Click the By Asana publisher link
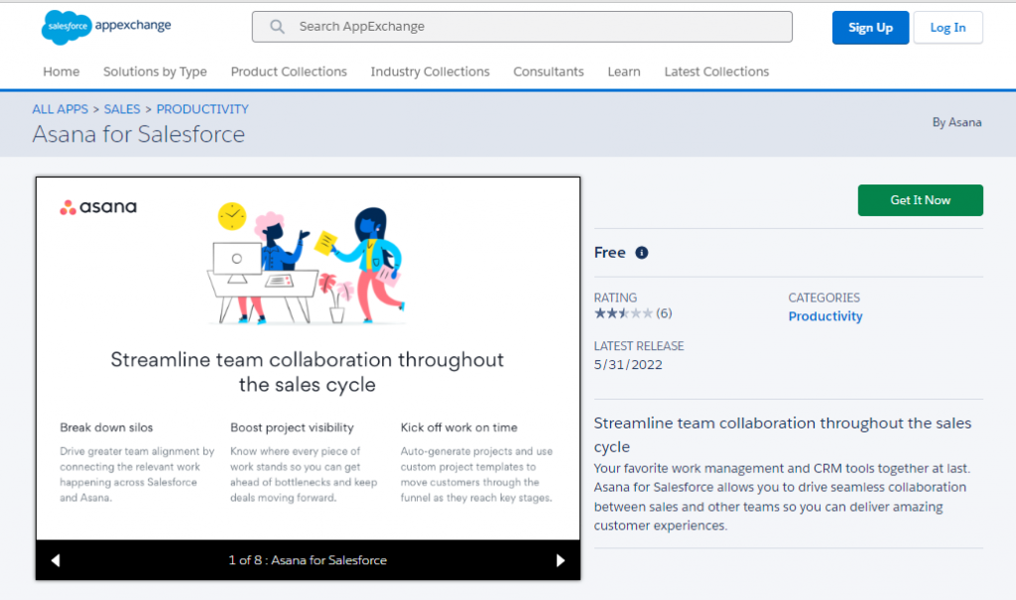The height and width of the screenshot is (600, 1016). 957,122
